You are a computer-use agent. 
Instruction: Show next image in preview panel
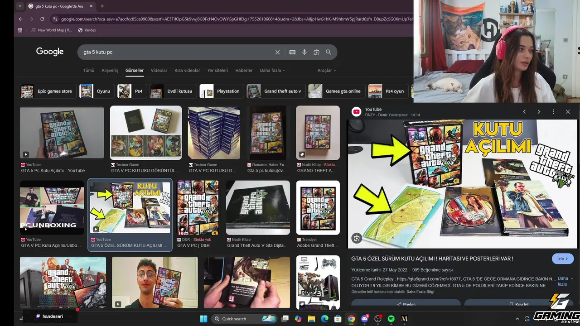(x=539, y=112)
